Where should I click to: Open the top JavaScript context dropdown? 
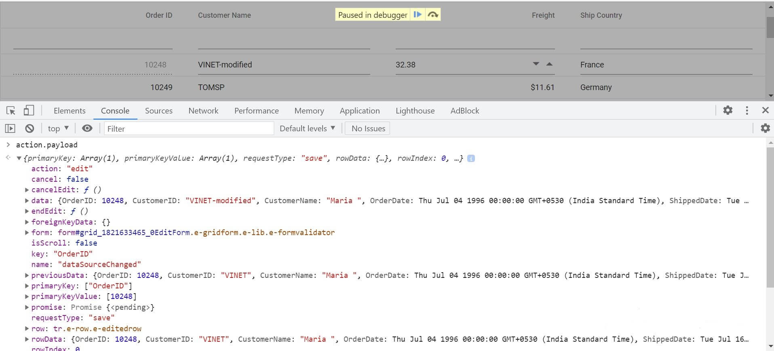click(58, 128)
